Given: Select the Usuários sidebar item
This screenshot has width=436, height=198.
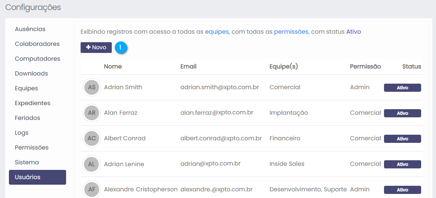Looking at the screenshot, I should pos(38,177).
